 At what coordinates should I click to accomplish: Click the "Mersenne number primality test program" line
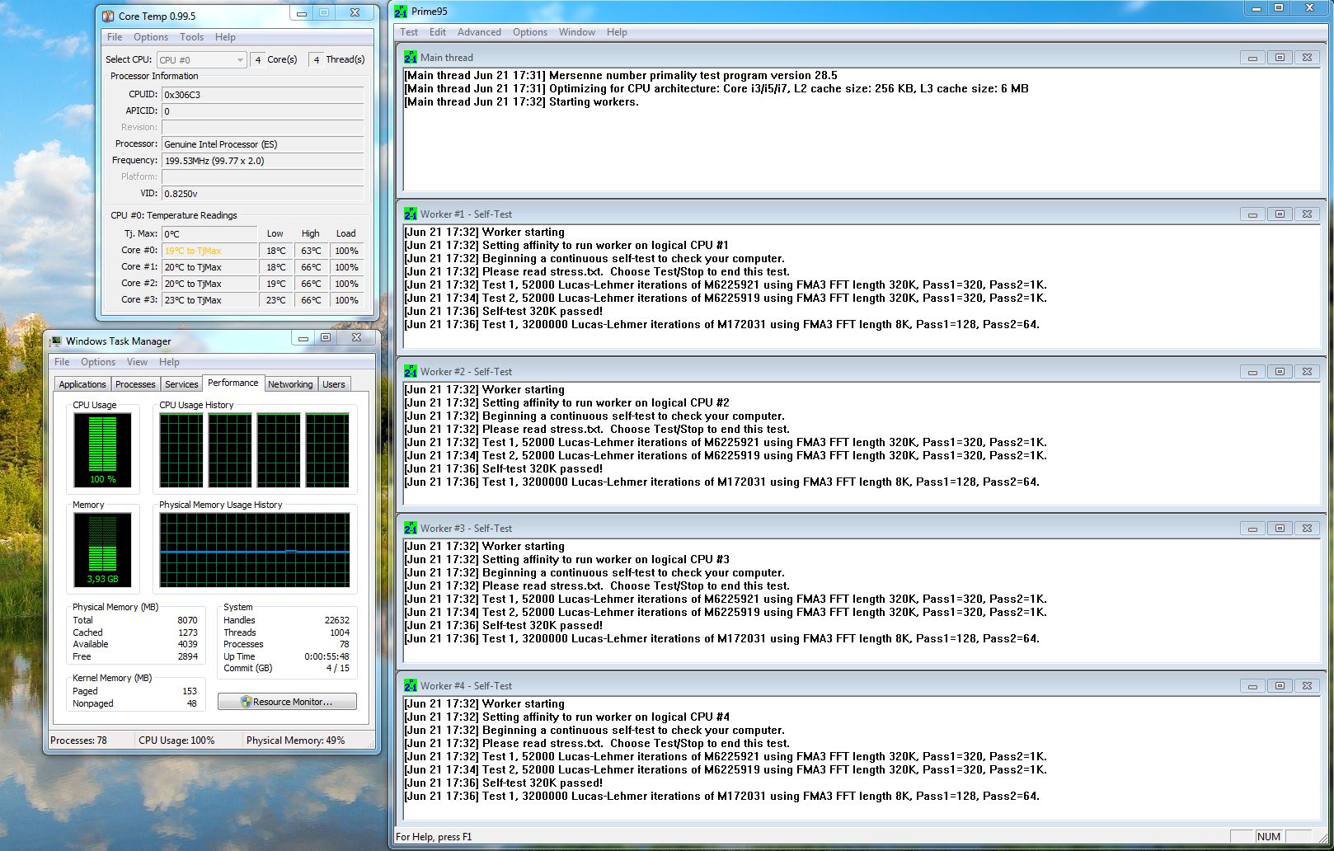pyautogui.click(x=621, y=75)
